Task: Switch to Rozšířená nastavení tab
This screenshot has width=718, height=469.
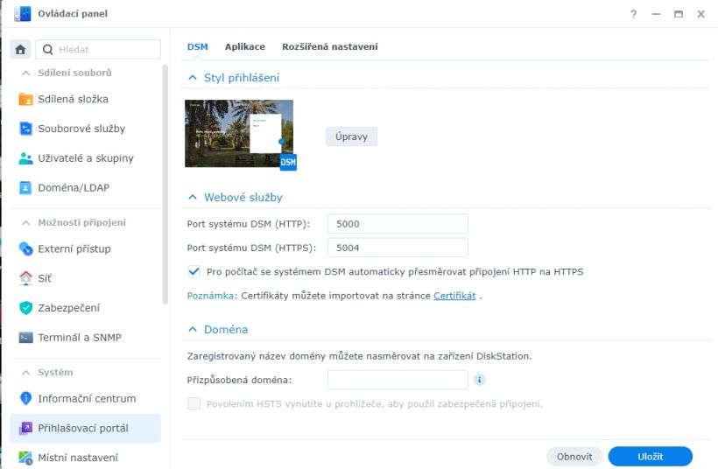Action: tap(329, 46)
